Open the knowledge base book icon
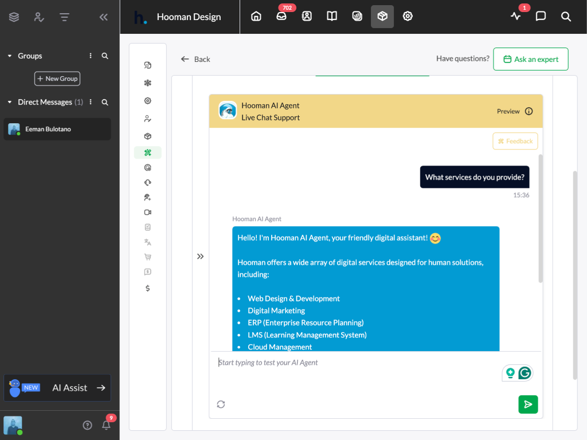Image resolution: width=587 pixels, height=440 pixels. (332, 17)
